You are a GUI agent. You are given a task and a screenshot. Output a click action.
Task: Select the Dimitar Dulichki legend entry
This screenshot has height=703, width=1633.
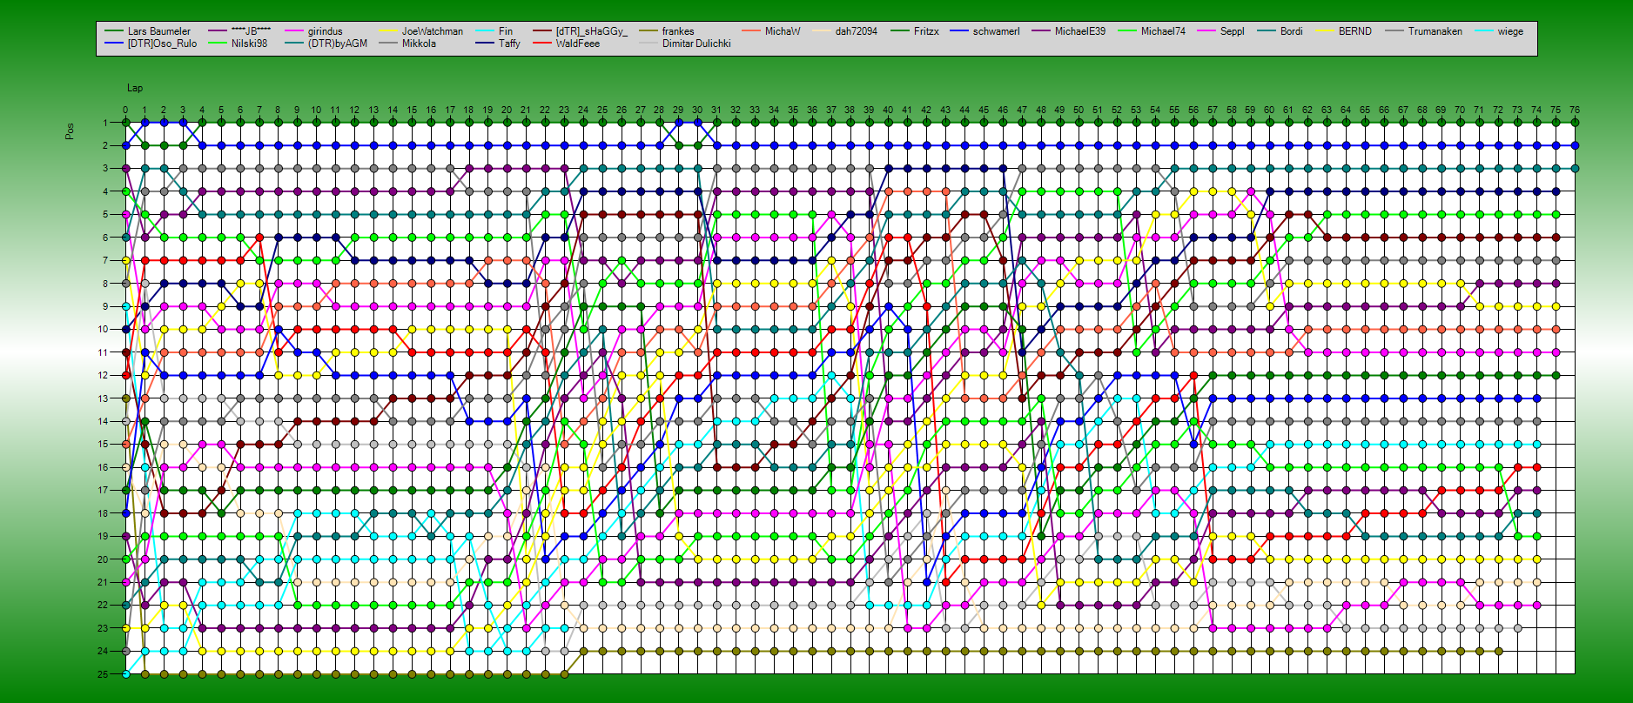pyautogui.click(x=696, y=44)
